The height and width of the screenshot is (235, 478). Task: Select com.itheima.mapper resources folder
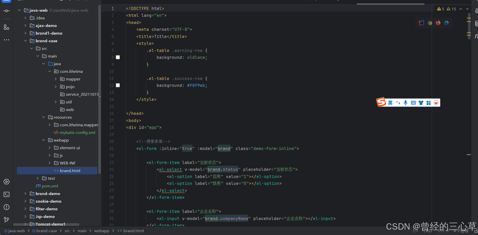click(x=76, y=125)
